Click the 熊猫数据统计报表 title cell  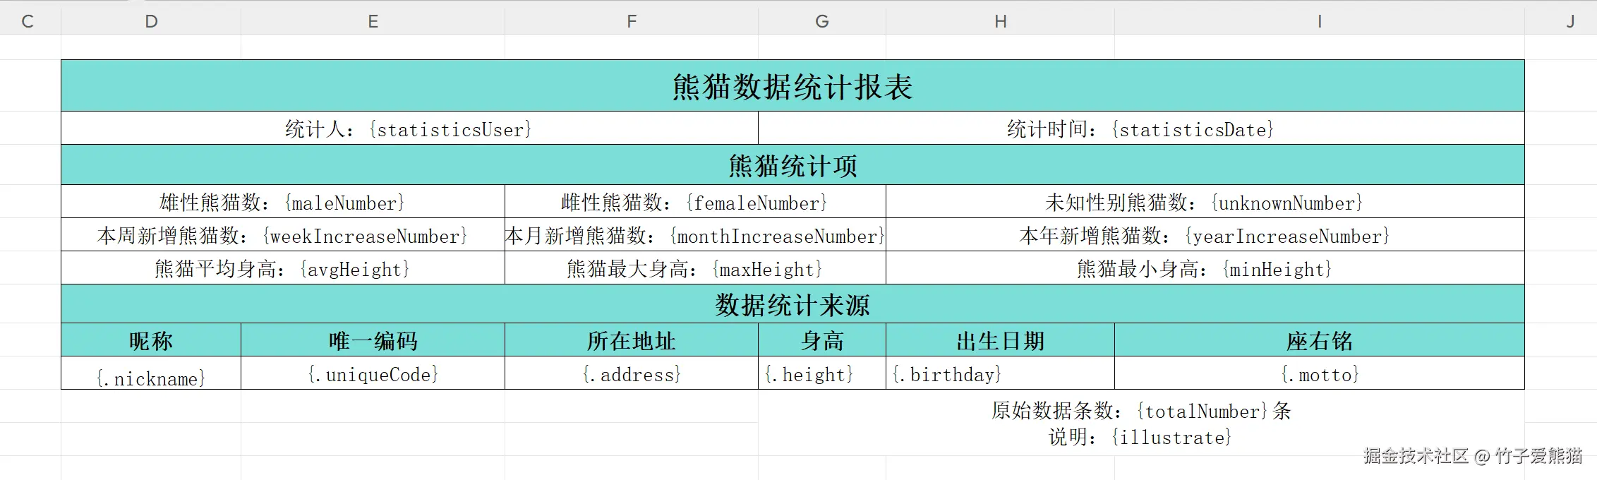pyautogui.click(x=792, y=86)
